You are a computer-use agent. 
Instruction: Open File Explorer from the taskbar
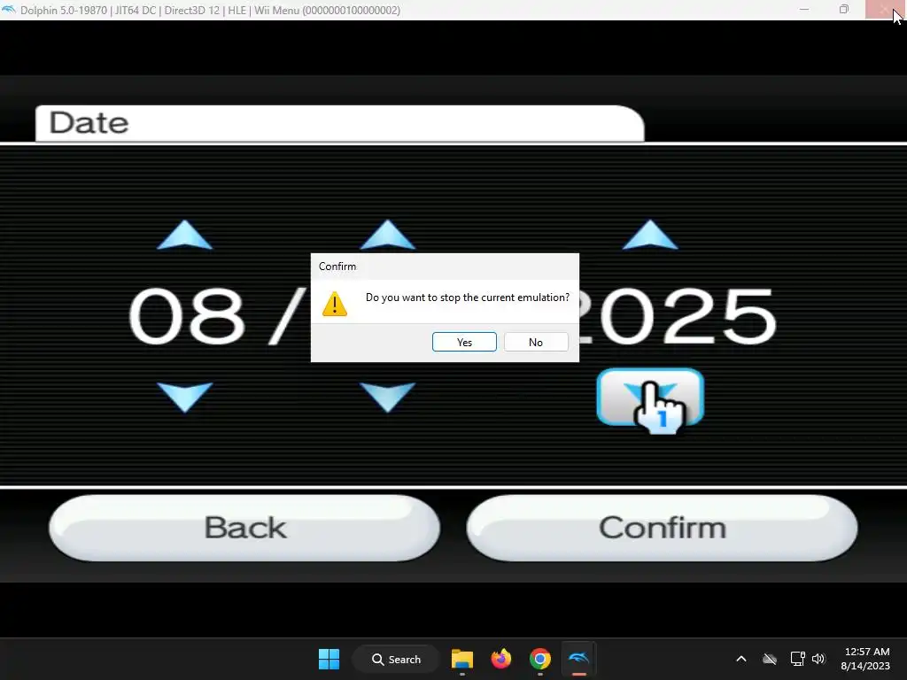[462, 659]
